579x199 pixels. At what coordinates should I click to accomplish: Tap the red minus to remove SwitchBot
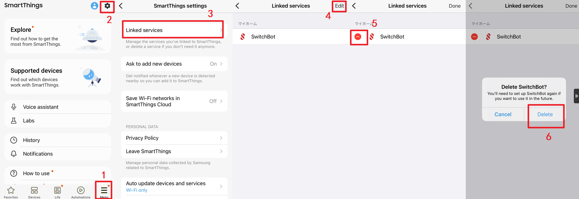[x=359, y=38]
